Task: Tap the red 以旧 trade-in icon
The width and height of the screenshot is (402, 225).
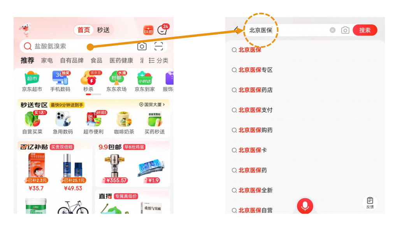Action: pos(148,30)
